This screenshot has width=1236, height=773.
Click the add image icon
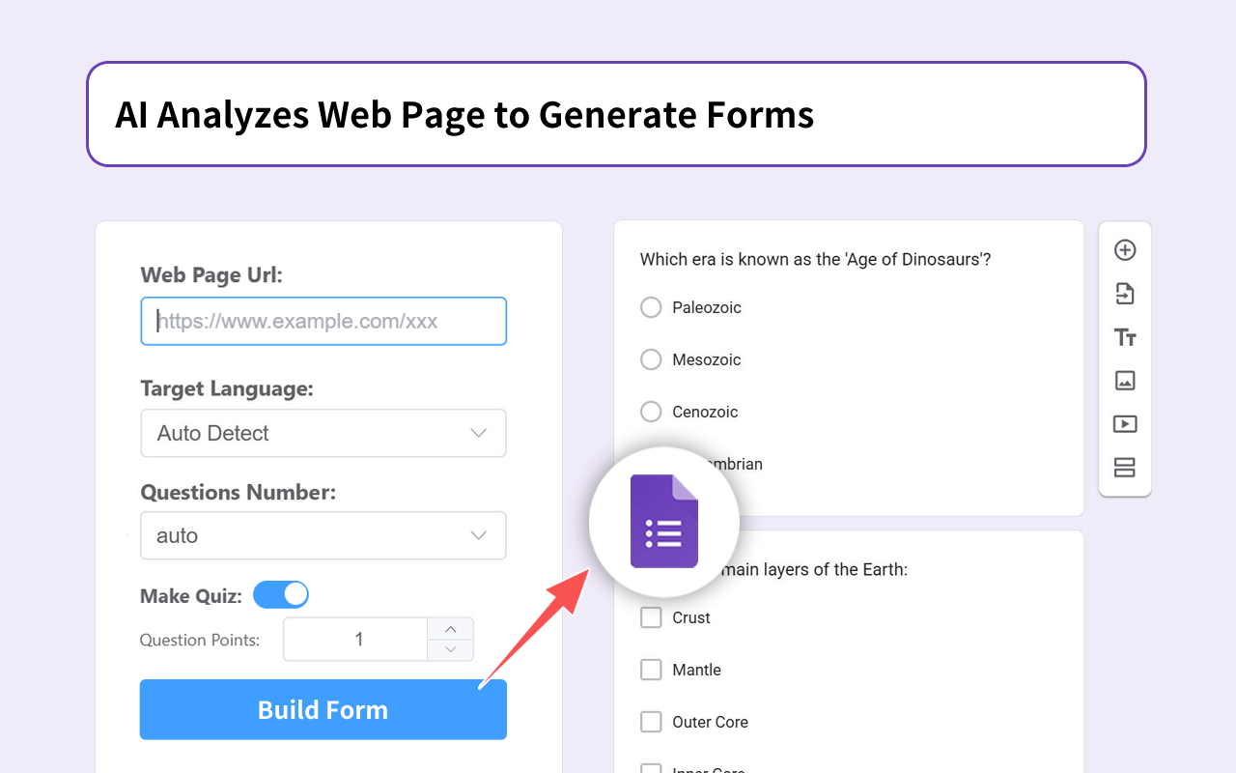click(x=1125, y=381)
